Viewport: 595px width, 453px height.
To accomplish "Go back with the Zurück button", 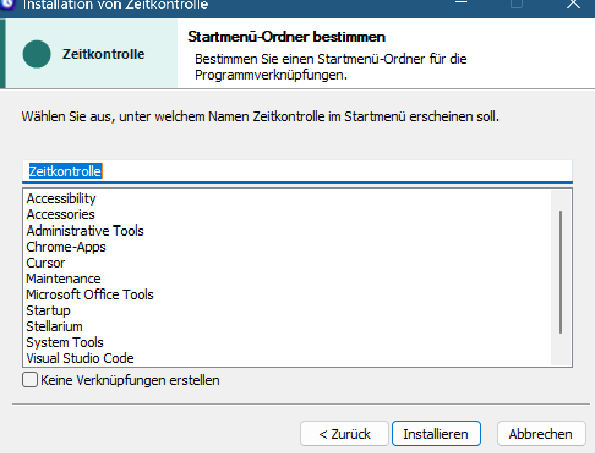I will pos(345,433).
